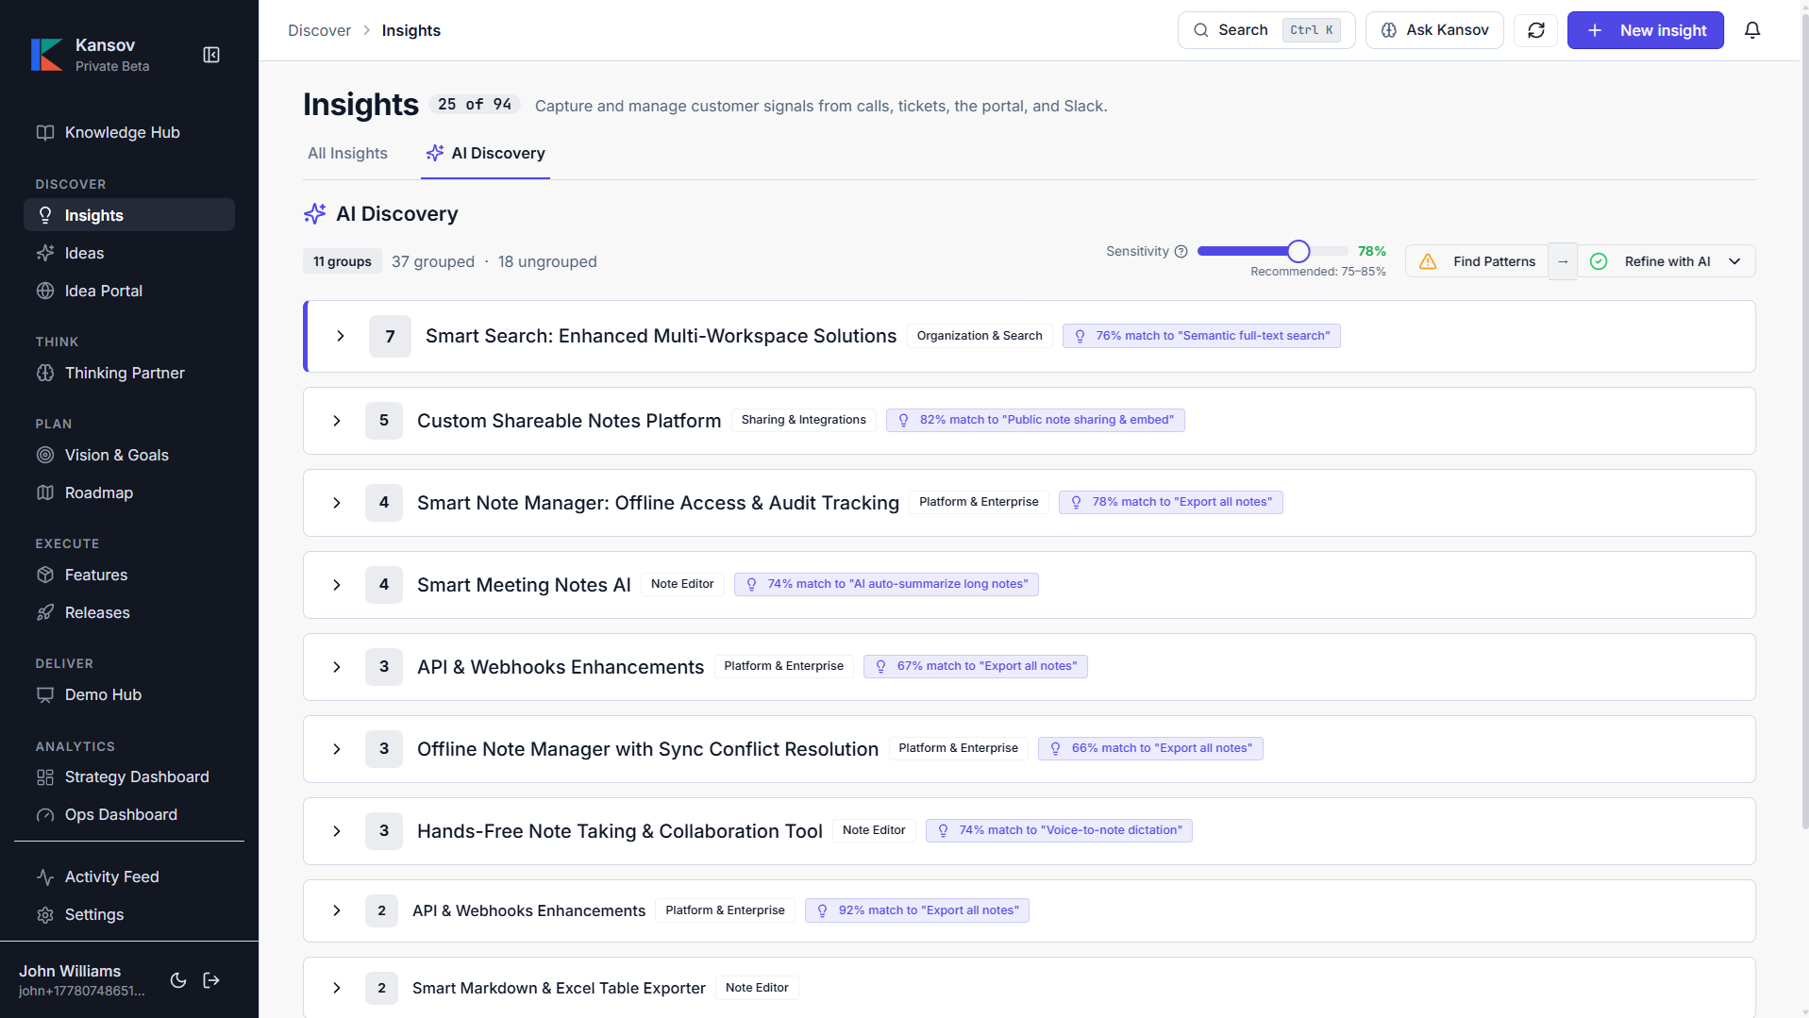Expand Smart Search: Enhanced Multi-Workspace Solutions group
The image size is (1809, 1018).
pos(341,336)
